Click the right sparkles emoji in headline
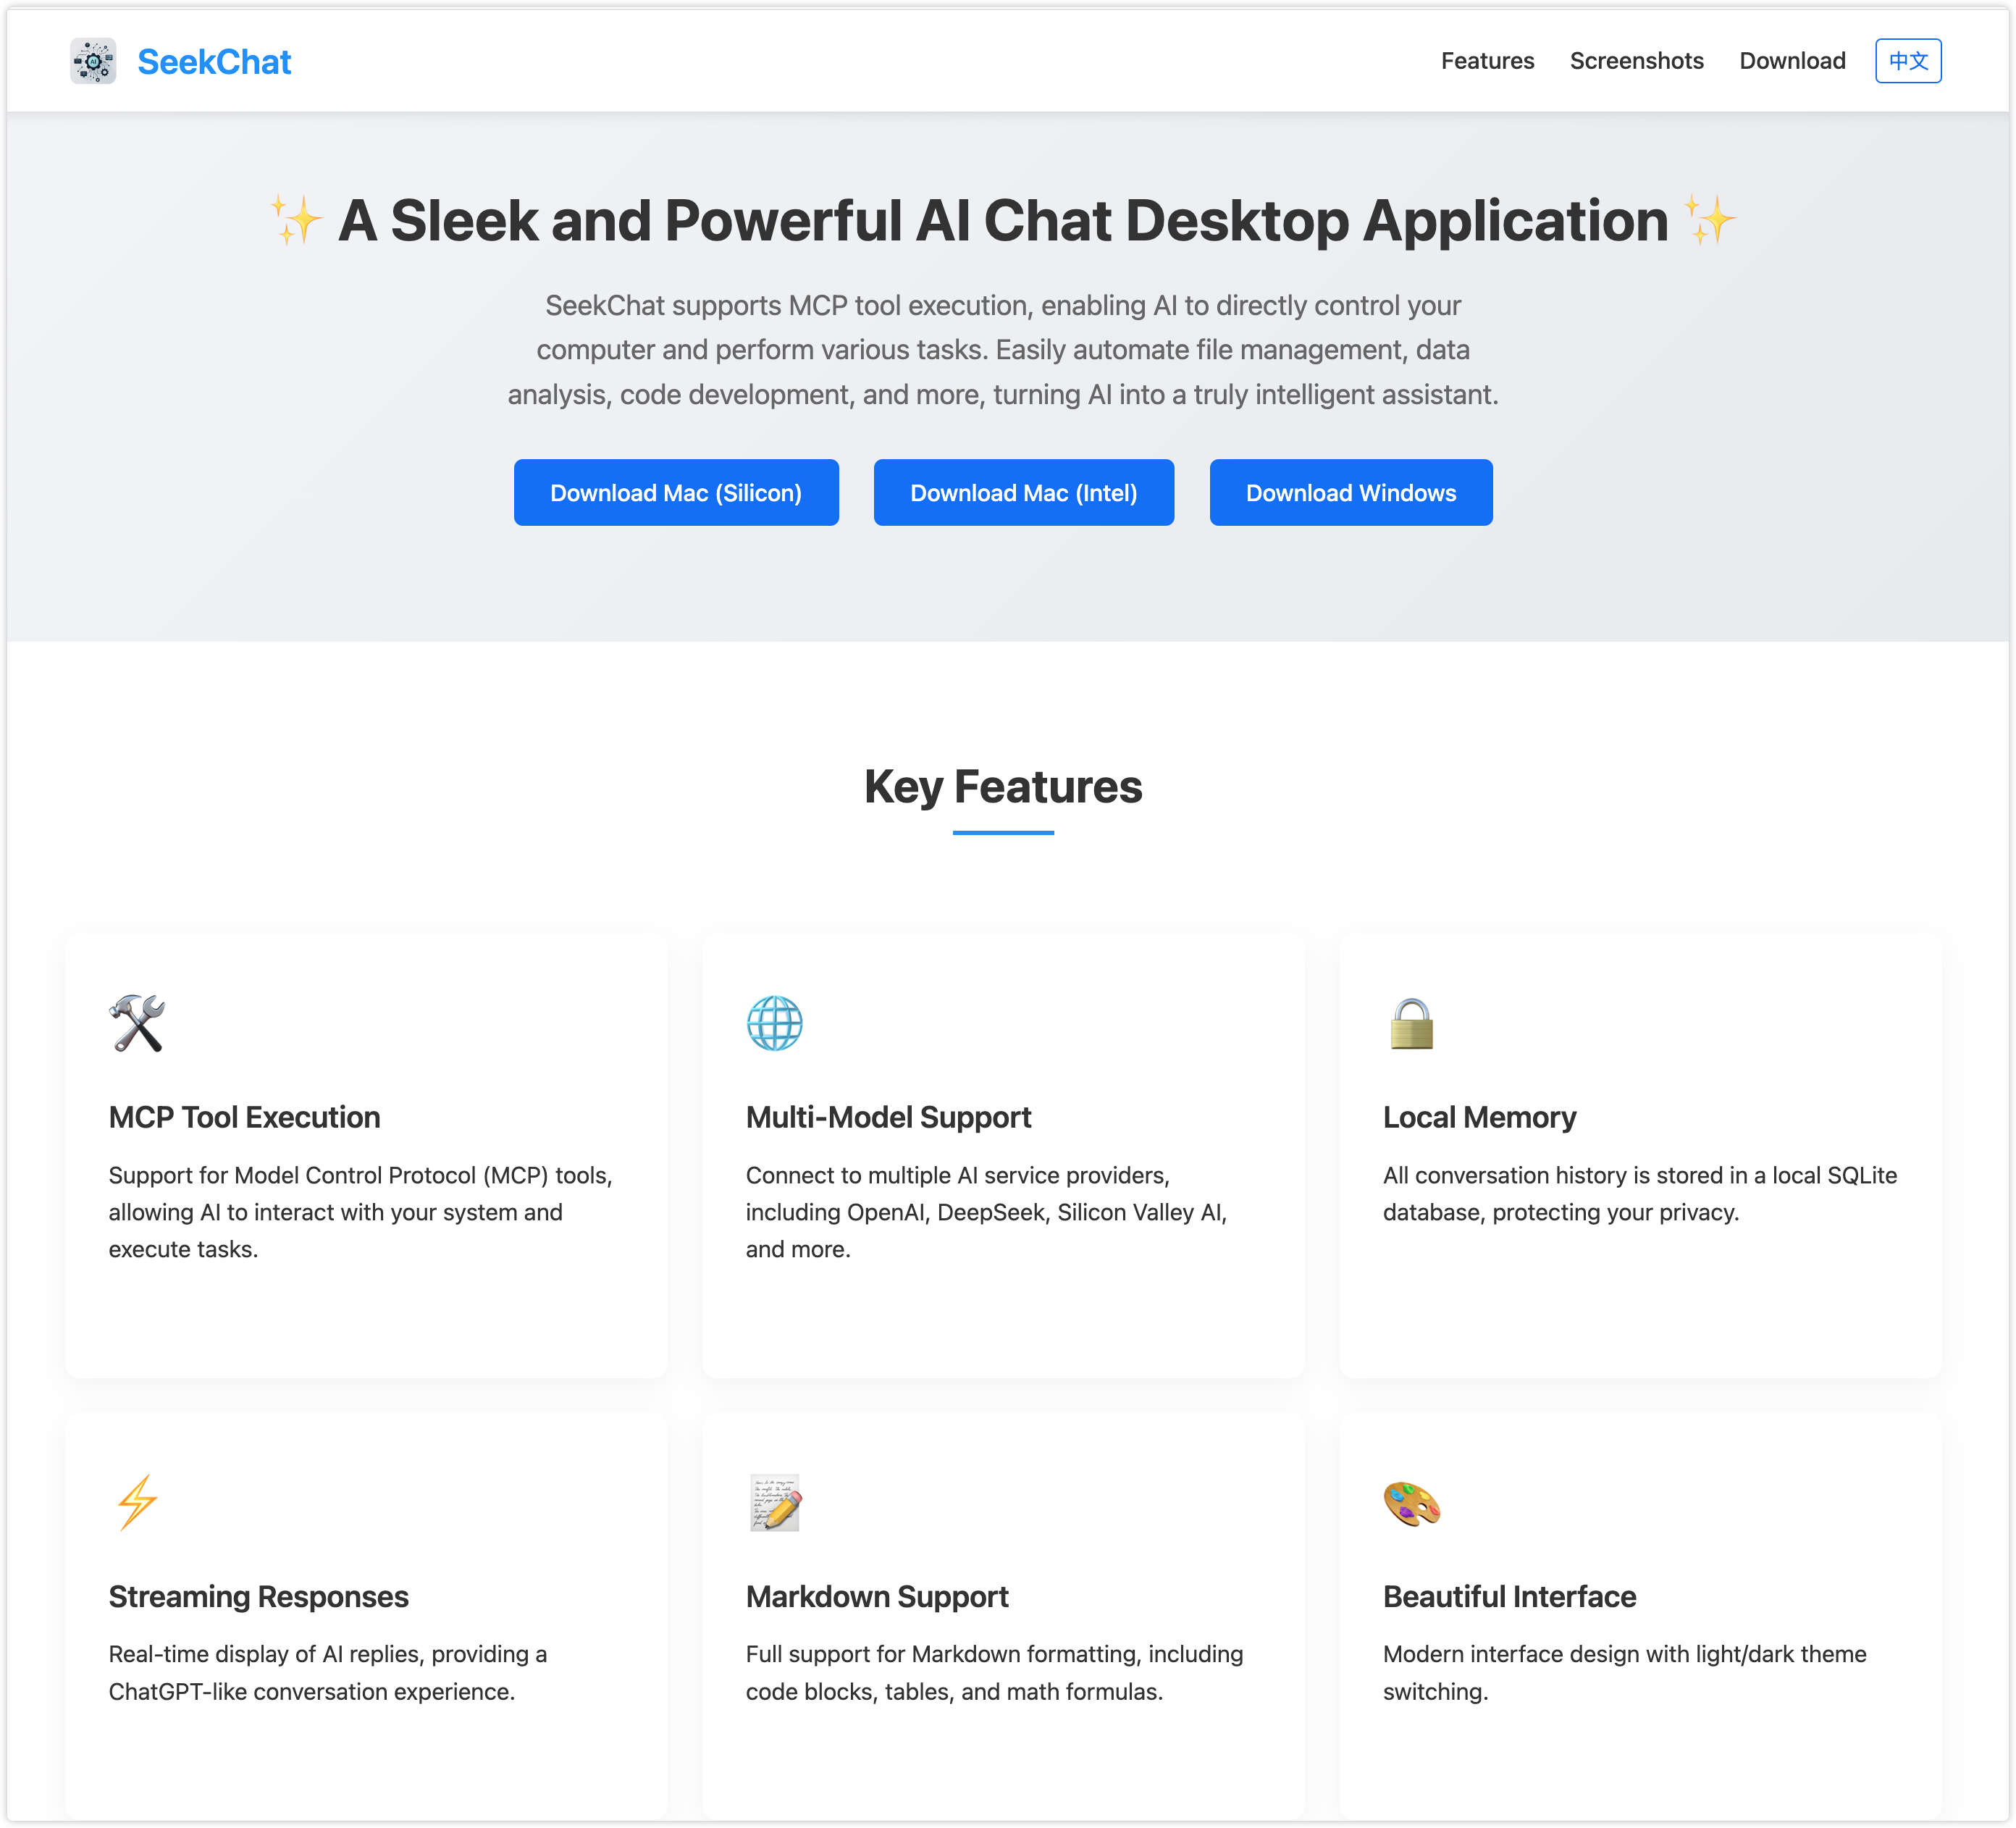The image size is (2016, 1828). [x=1709, y=220]
